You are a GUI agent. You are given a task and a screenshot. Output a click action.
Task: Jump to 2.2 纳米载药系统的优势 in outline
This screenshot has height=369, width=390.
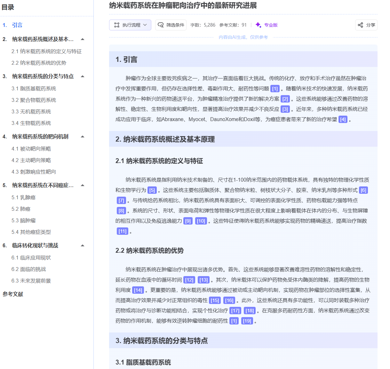[39, 63]
